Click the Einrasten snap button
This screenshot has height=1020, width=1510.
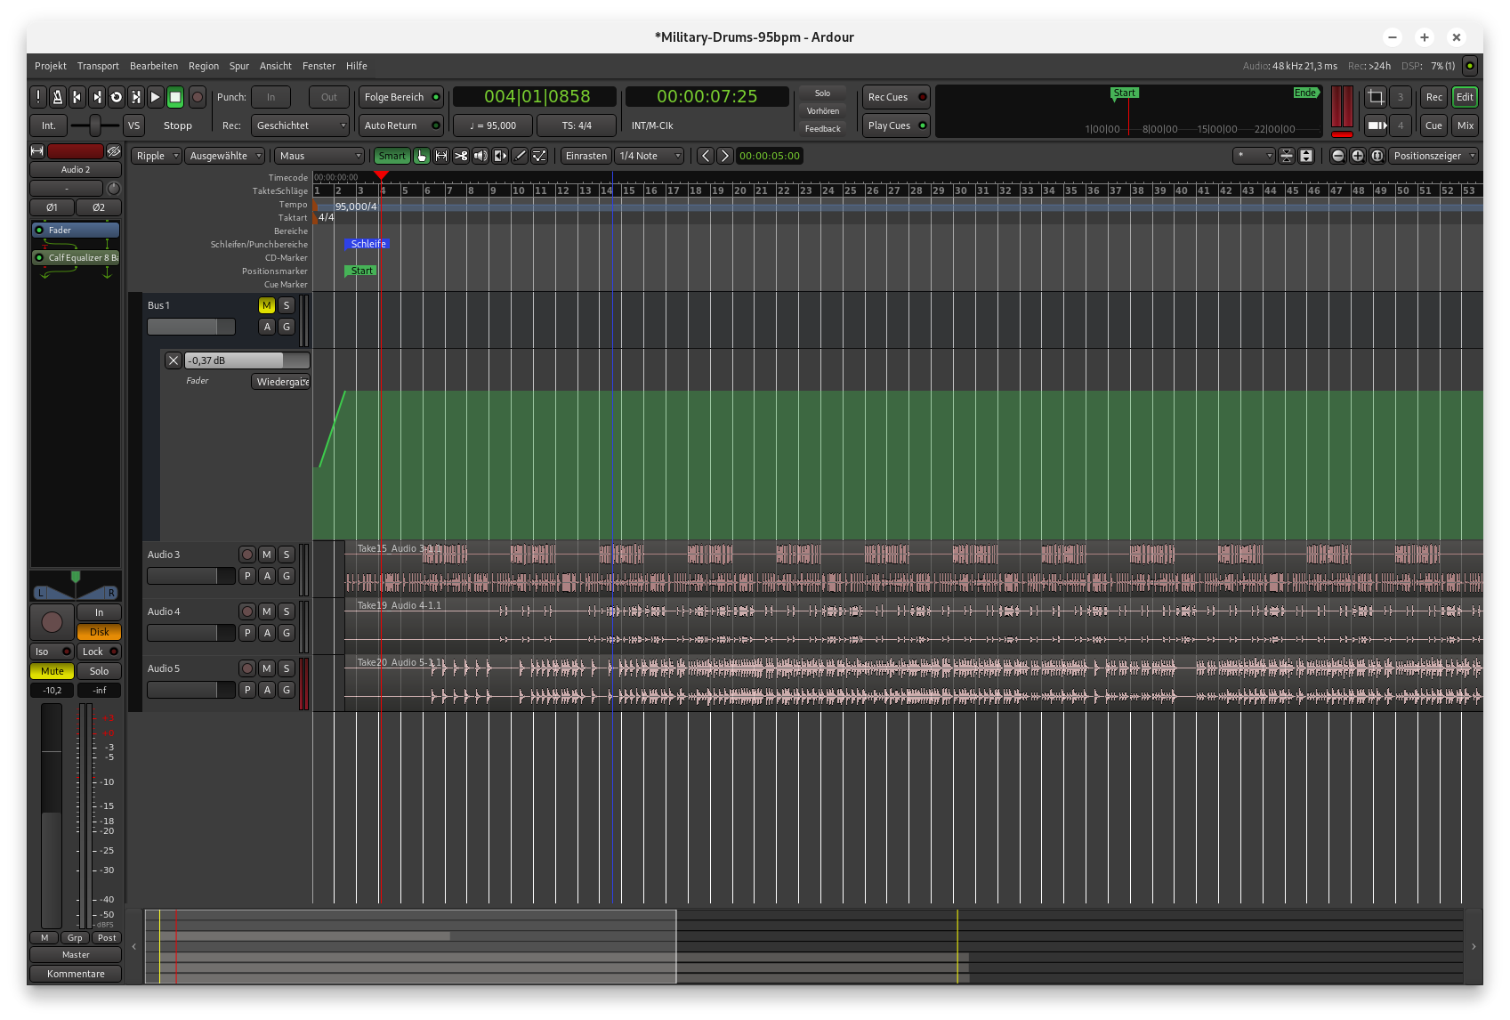586,156
